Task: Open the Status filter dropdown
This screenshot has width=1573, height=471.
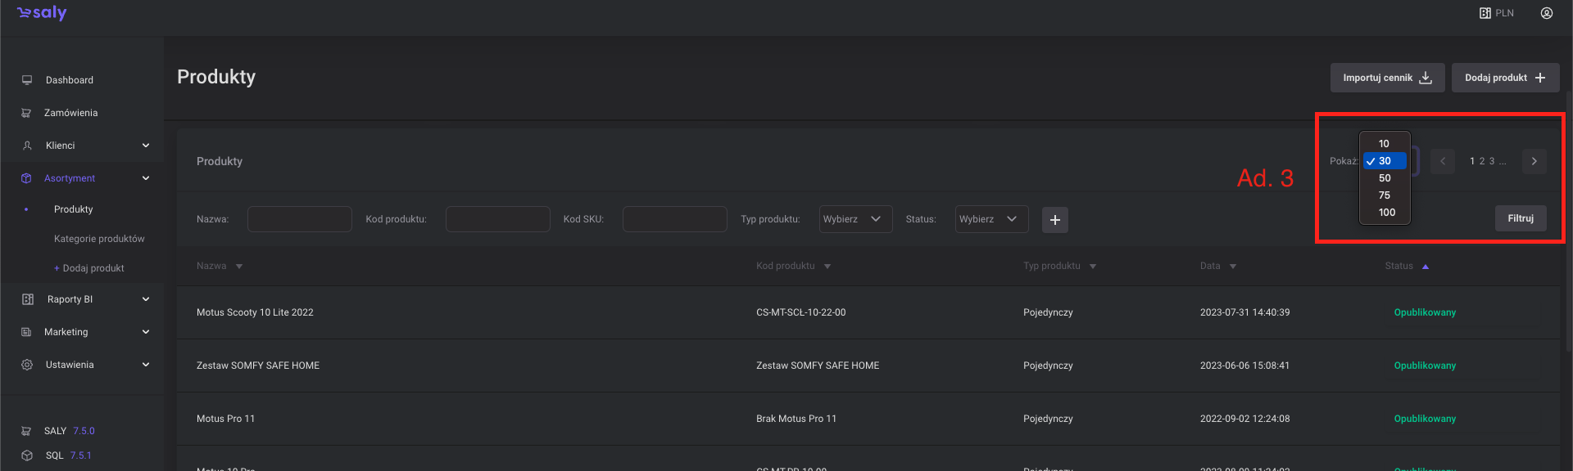Action: coord(991,219)
